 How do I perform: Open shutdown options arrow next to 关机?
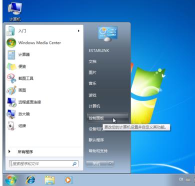click(x=110, y=164)
